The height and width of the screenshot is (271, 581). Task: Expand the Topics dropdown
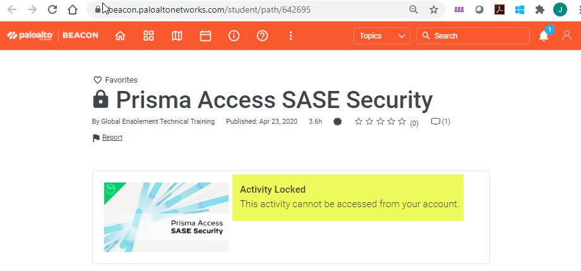(382, 36)
